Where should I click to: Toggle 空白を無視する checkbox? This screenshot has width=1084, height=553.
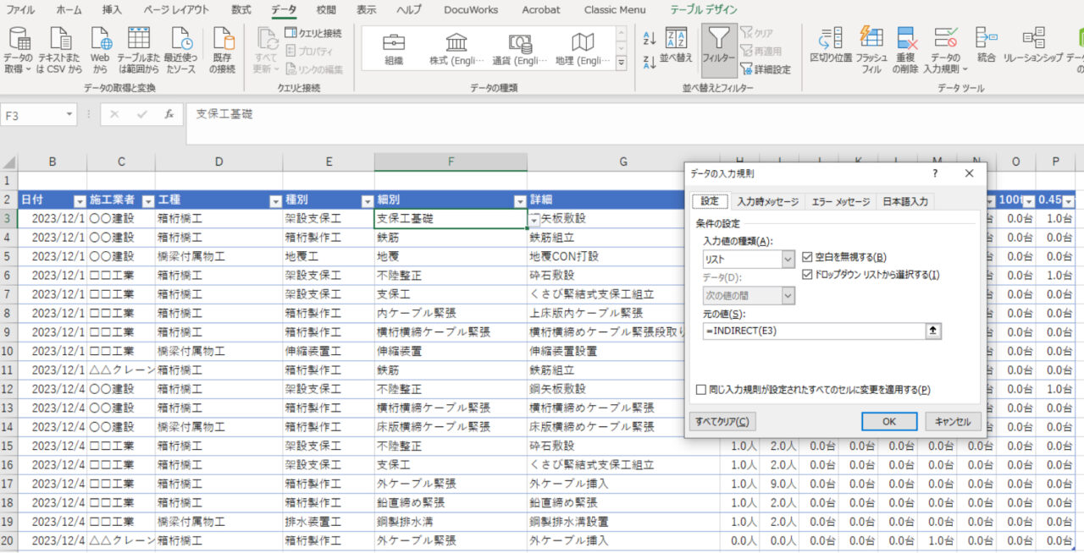pyautogui.click(x=806, y=257)
